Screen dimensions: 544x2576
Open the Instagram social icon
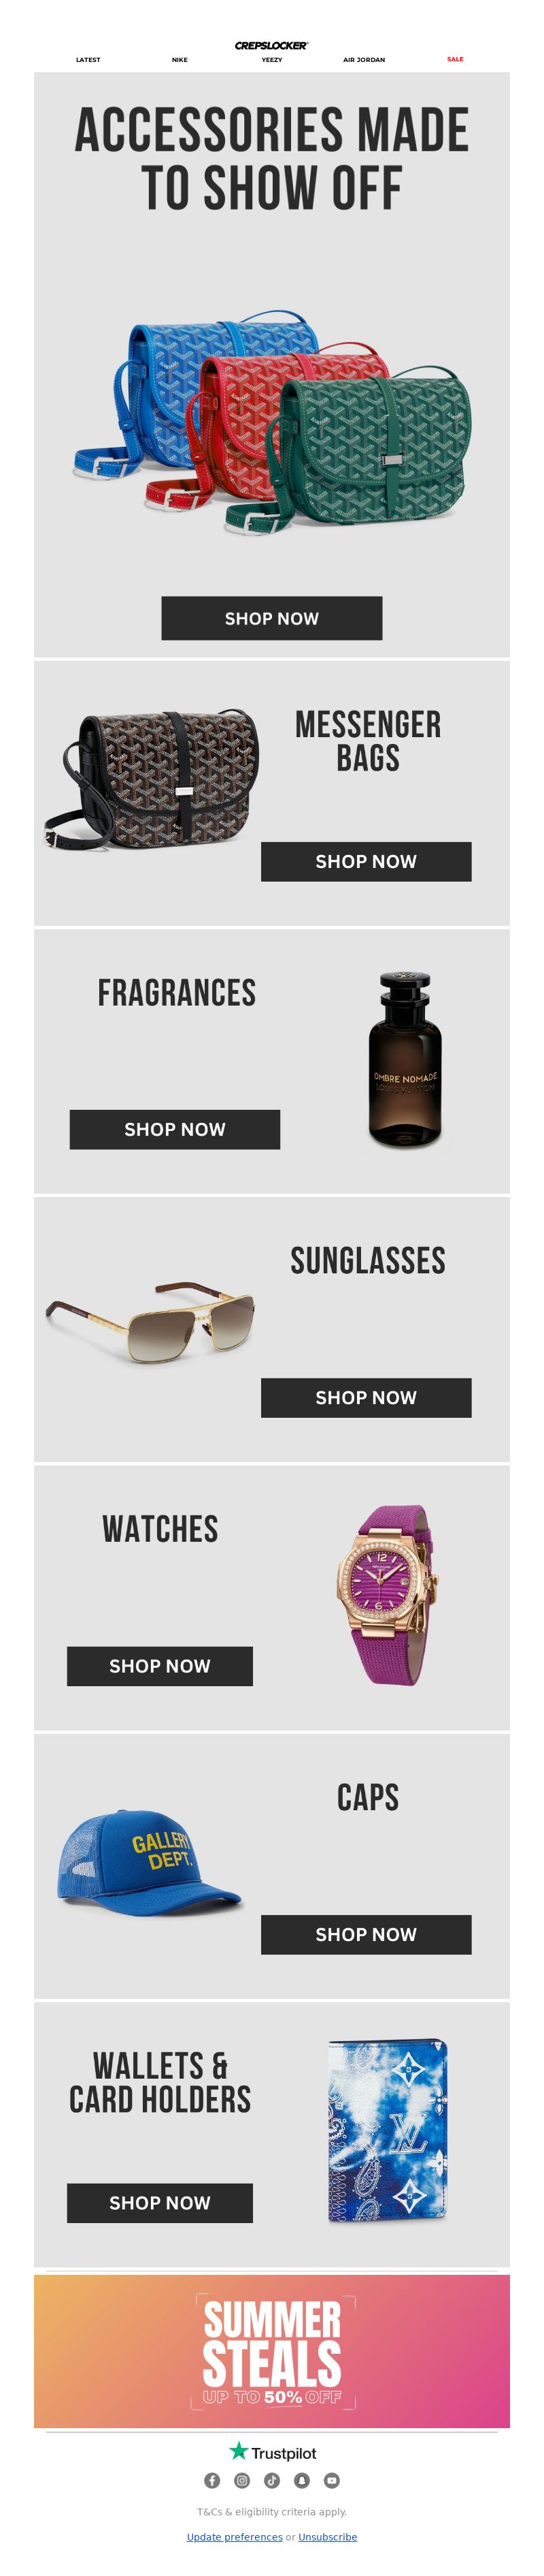click(241, 2480)
